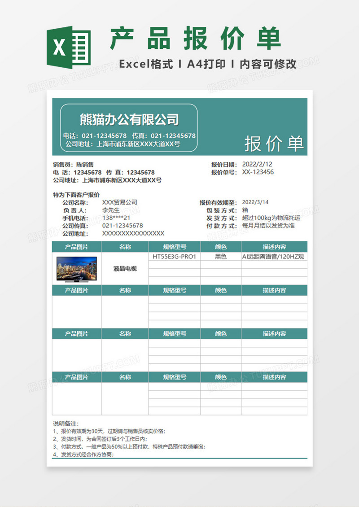Click the large 报价单 heading in banner

click(x=274, y=144)
